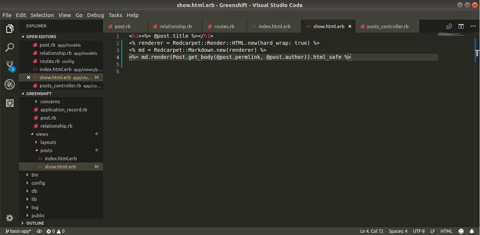This screenshot has height=235, width=480.
Task: Open the File menu
Action: click(x=7, y=15)
